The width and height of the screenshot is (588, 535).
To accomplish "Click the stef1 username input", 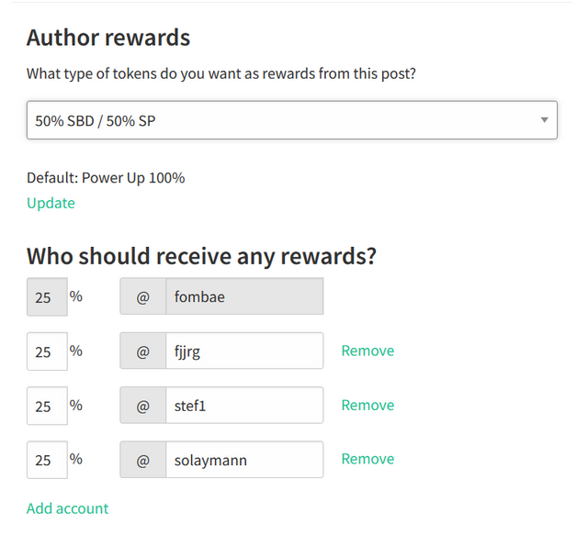I will point(243,406).
